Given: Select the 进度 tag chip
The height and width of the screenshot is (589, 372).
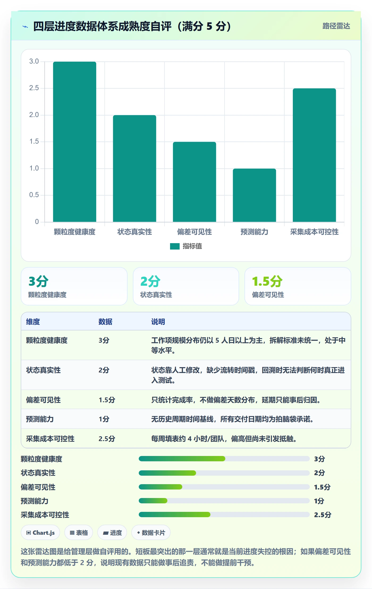Looking at the screenshot, I should tap(112, 533).
